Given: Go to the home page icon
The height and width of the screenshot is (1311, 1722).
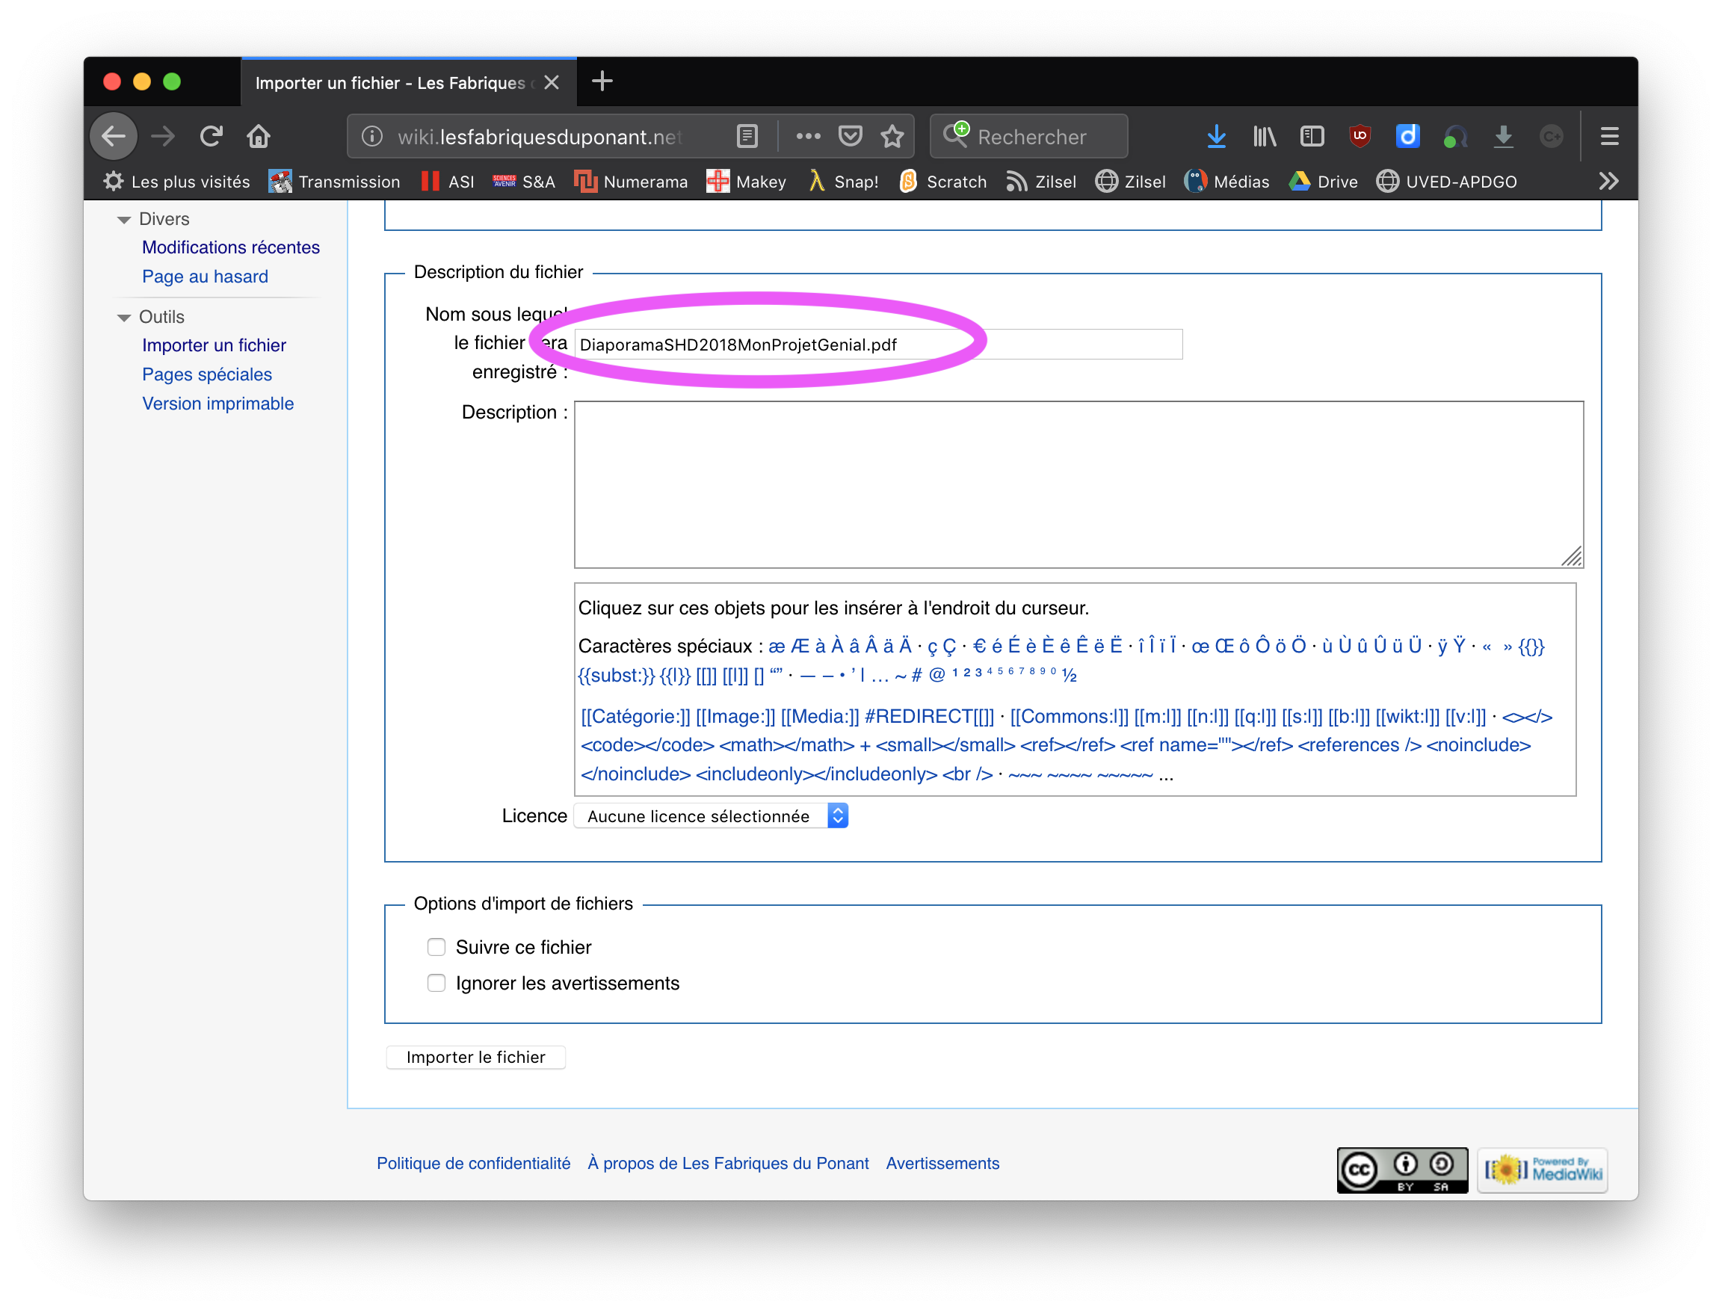Looking at the screenshot, I should (259, 137).
